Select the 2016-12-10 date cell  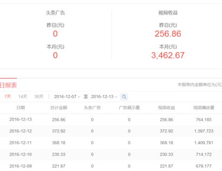(x=20, y=154)
